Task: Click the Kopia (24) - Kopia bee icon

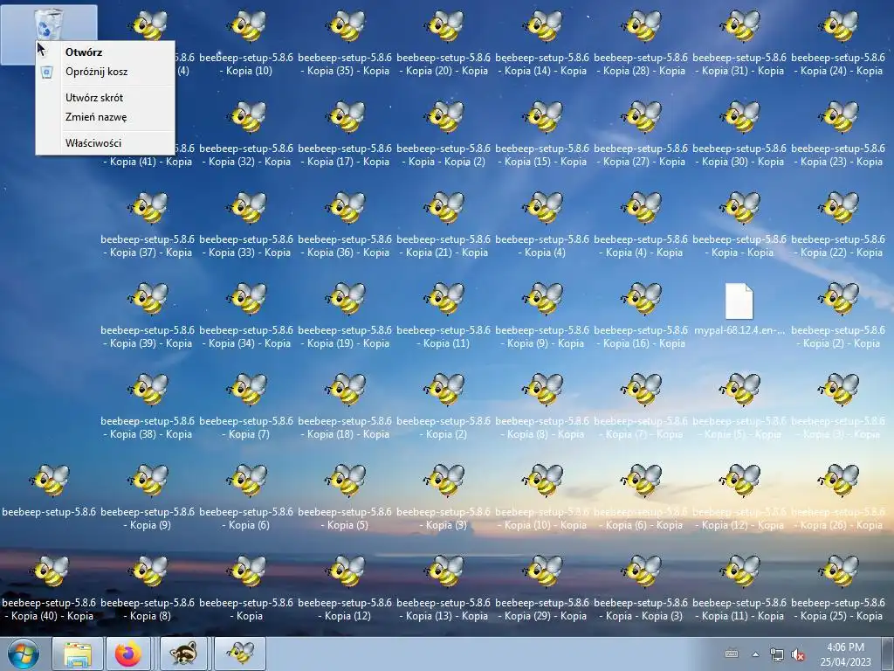Action: pos(838,25)
